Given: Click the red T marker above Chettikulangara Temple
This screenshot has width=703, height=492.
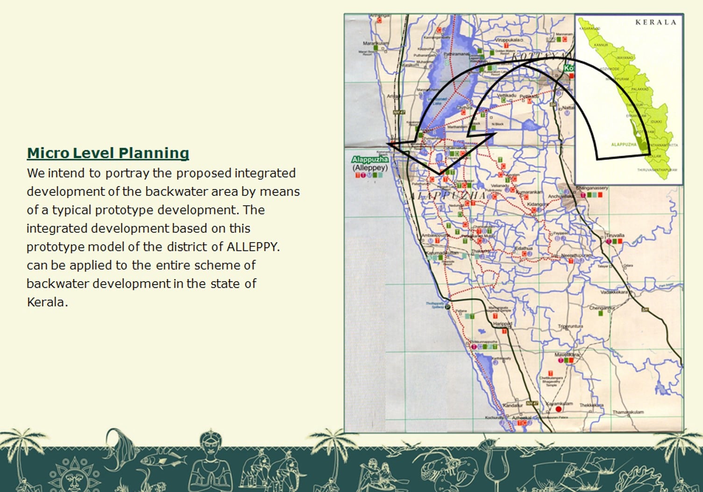Looking at the screenshot, I should point(550,373).
